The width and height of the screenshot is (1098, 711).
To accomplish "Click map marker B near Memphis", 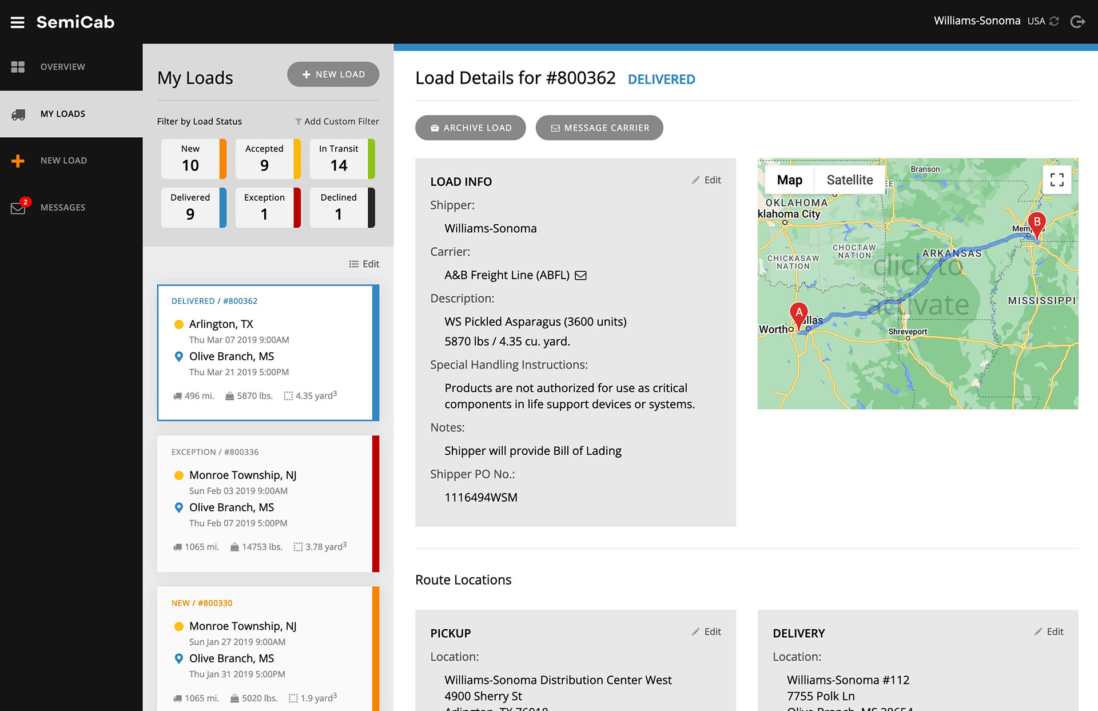I will pos(1036,225).
